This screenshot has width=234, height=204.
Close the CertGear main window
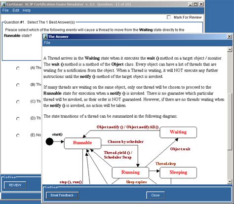pos(201,4)
